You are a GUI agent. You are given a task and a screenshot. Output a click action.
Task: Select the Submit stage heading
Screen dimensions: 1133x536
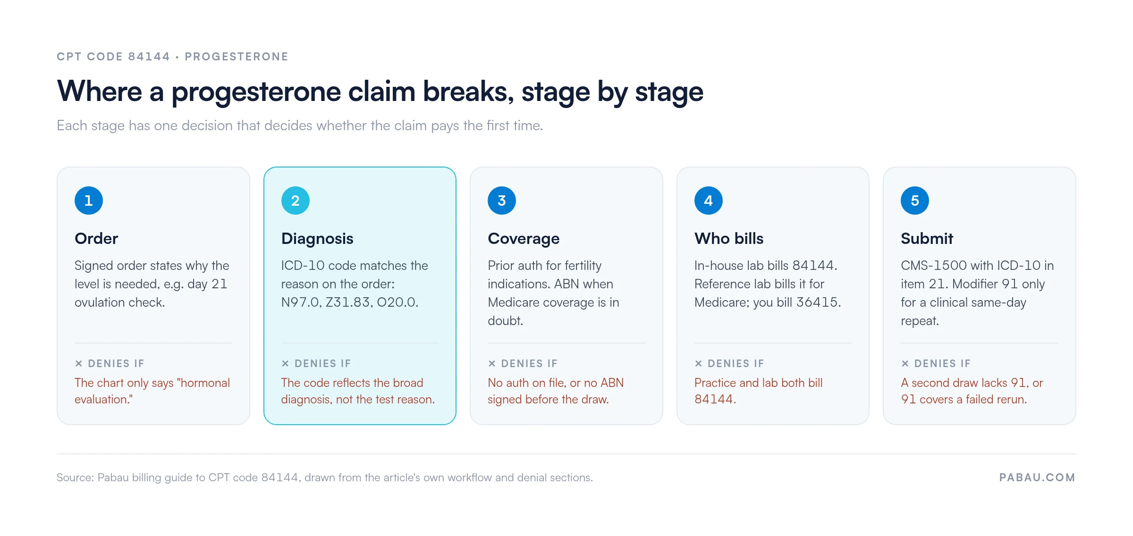(x=927, y=238)
